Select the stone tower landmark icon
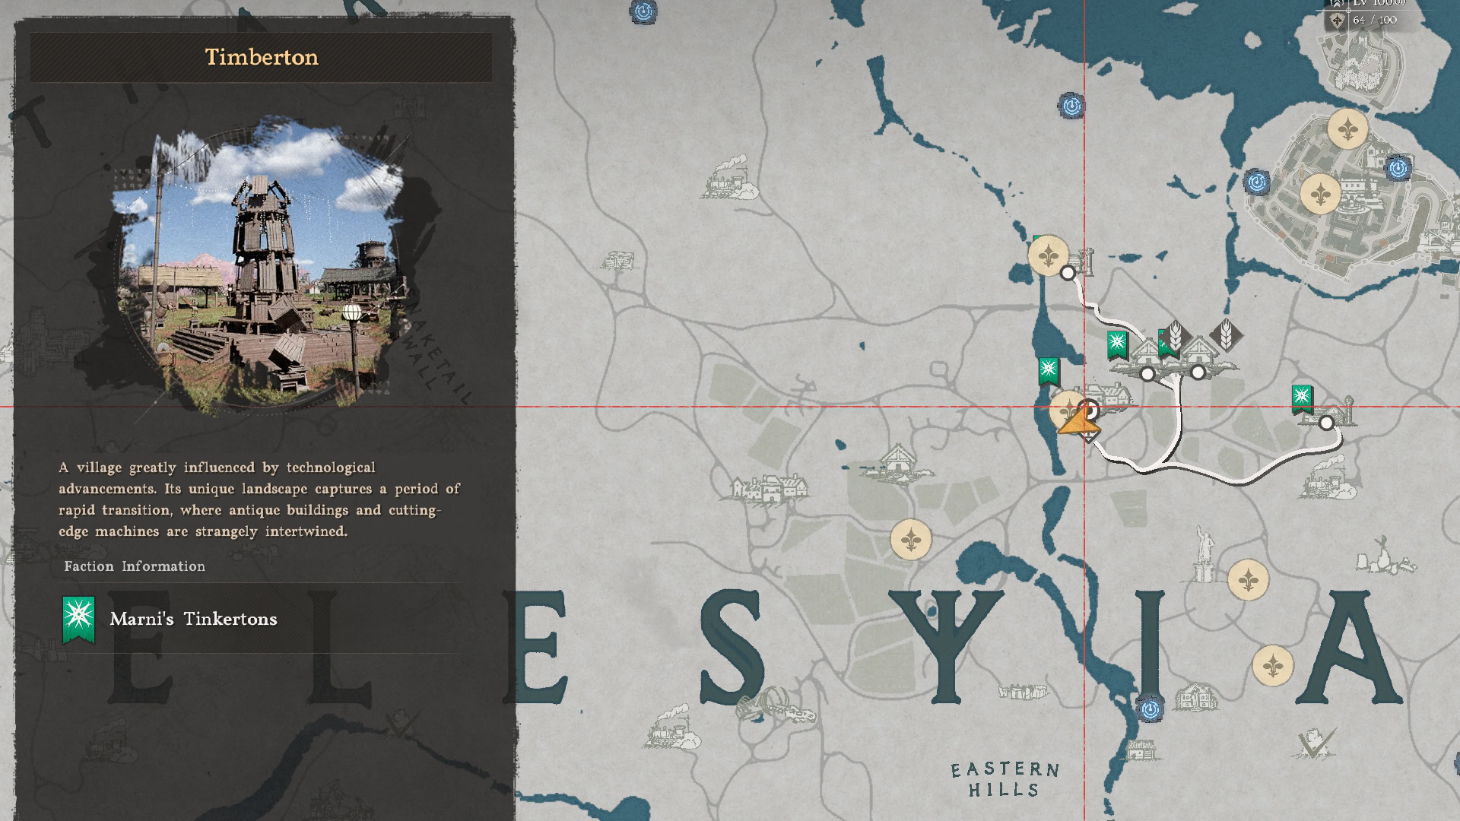Image resolution: width=1460 pixels, height=821 pixels. [x=1086, y=262]
